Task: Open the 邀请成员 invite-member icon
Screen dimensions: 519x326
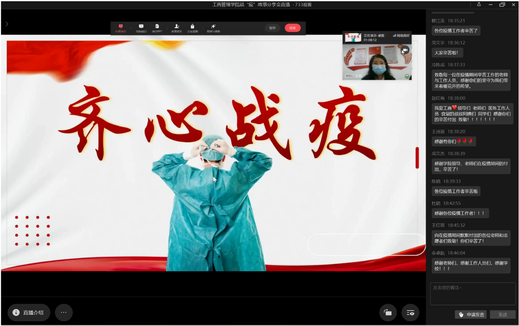Action: 176,28
